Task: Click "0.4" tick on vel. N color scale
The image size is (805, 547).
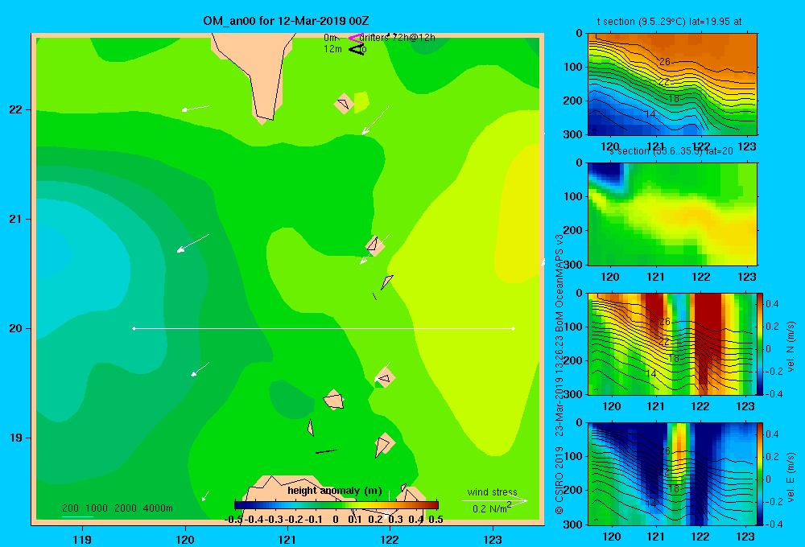Action: pos(772,304)
